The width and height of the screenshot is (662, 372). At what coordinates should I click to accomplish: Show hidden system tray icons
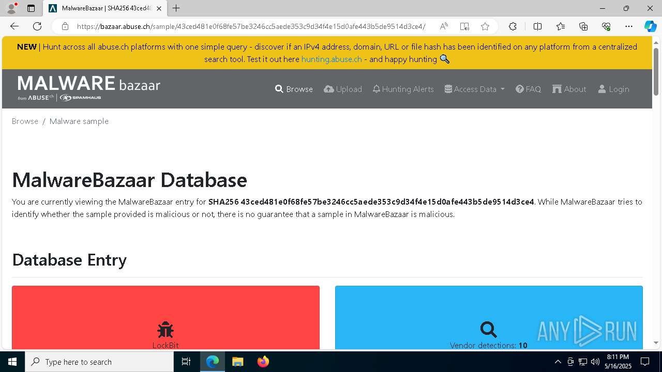[558, 362]
